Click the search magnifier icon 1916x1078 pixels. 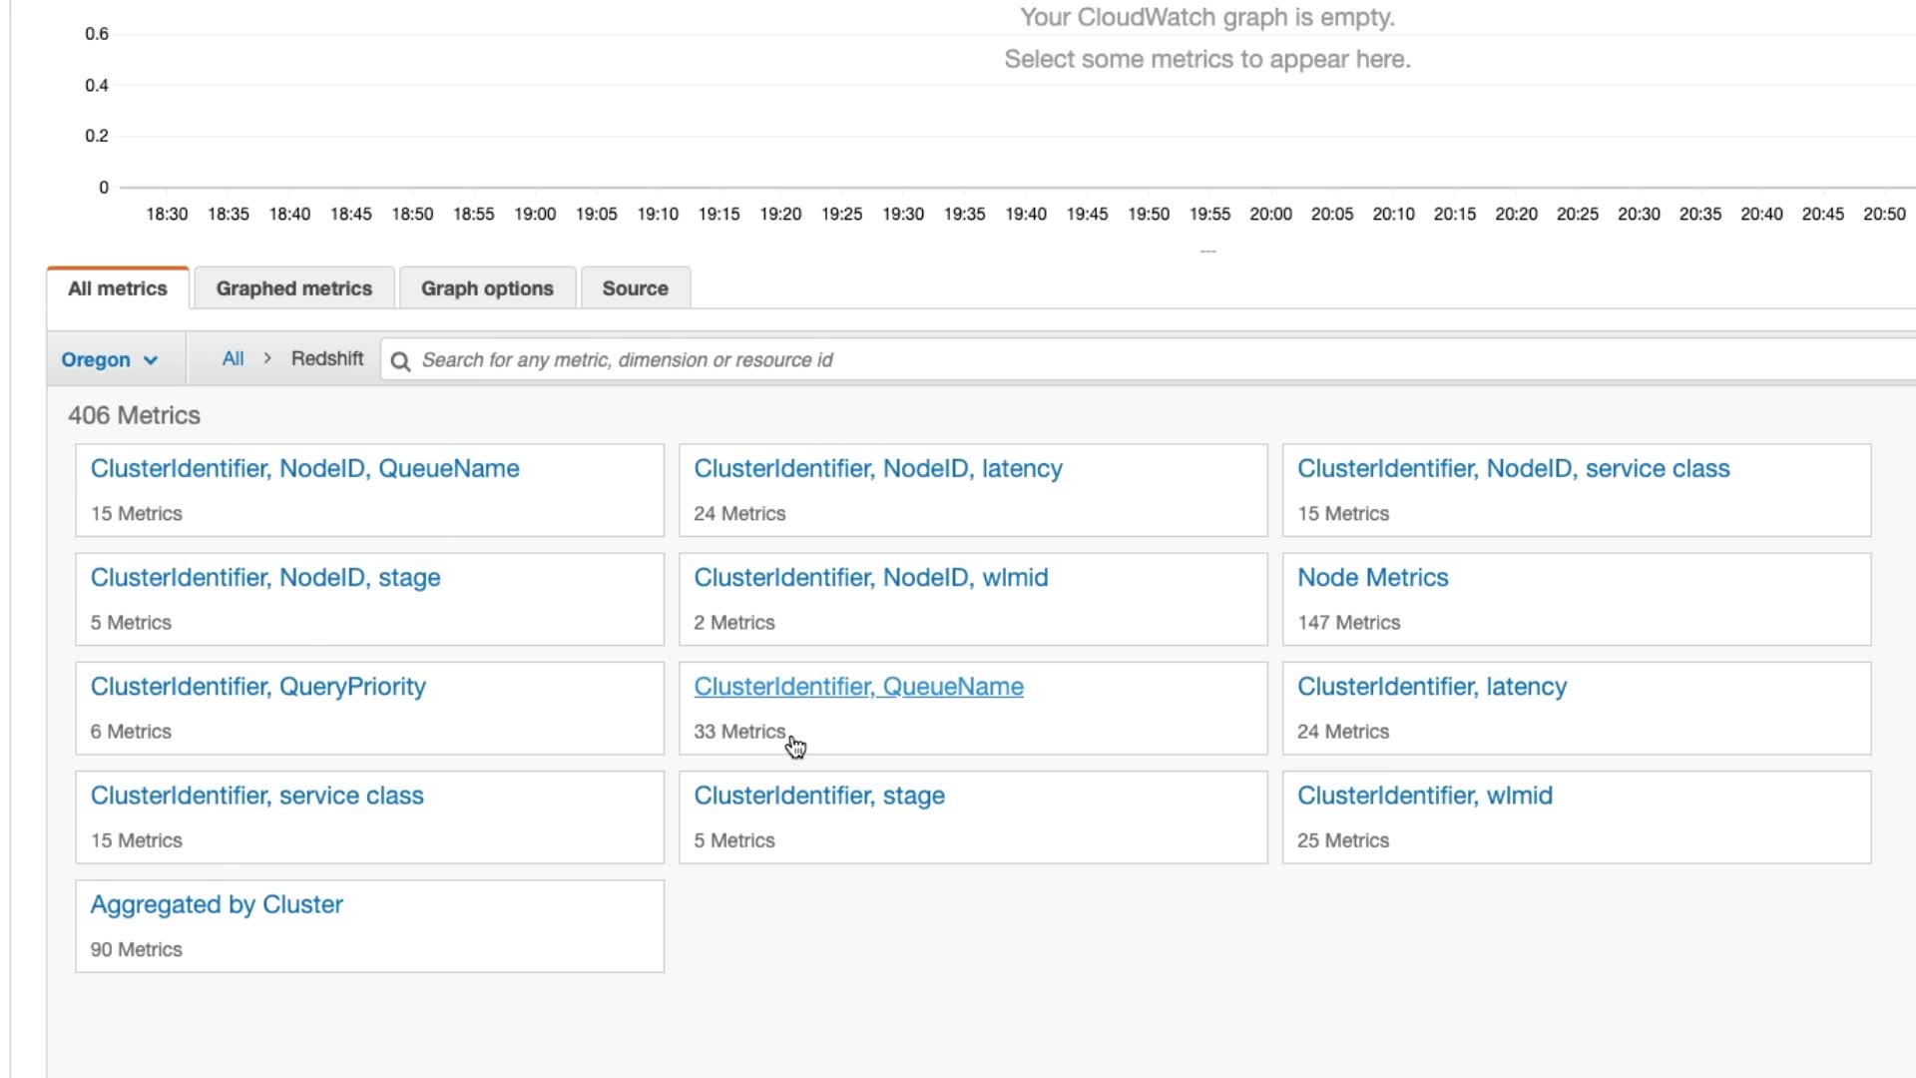pos(400,360)
